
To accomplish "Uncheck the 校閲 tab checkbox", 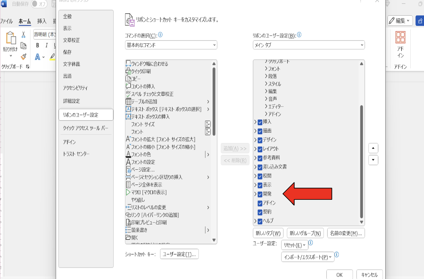I will tap(260, 176).
